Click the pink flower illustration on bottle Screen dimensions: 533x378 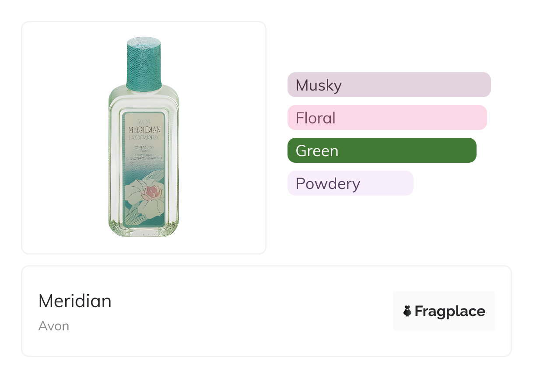pos(152,193)
